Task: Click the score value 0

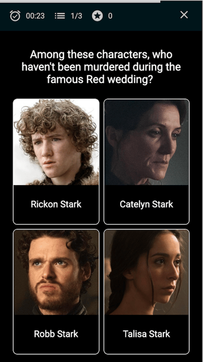Action: tap(110, 16)
